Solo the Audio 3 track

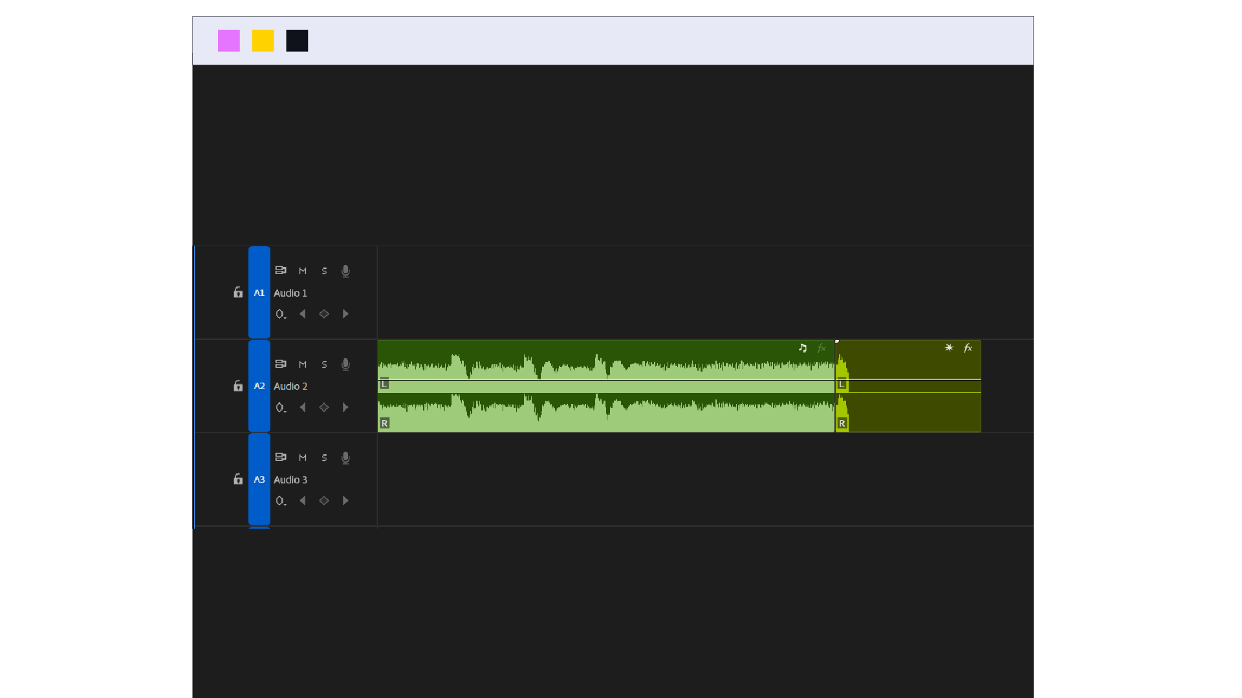(325, 458)
